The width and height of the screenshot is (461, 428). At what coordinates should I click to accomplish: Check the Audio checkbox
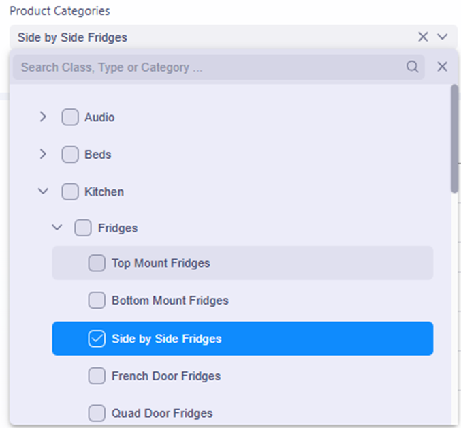pyautogui.click(x=70, y=117)
